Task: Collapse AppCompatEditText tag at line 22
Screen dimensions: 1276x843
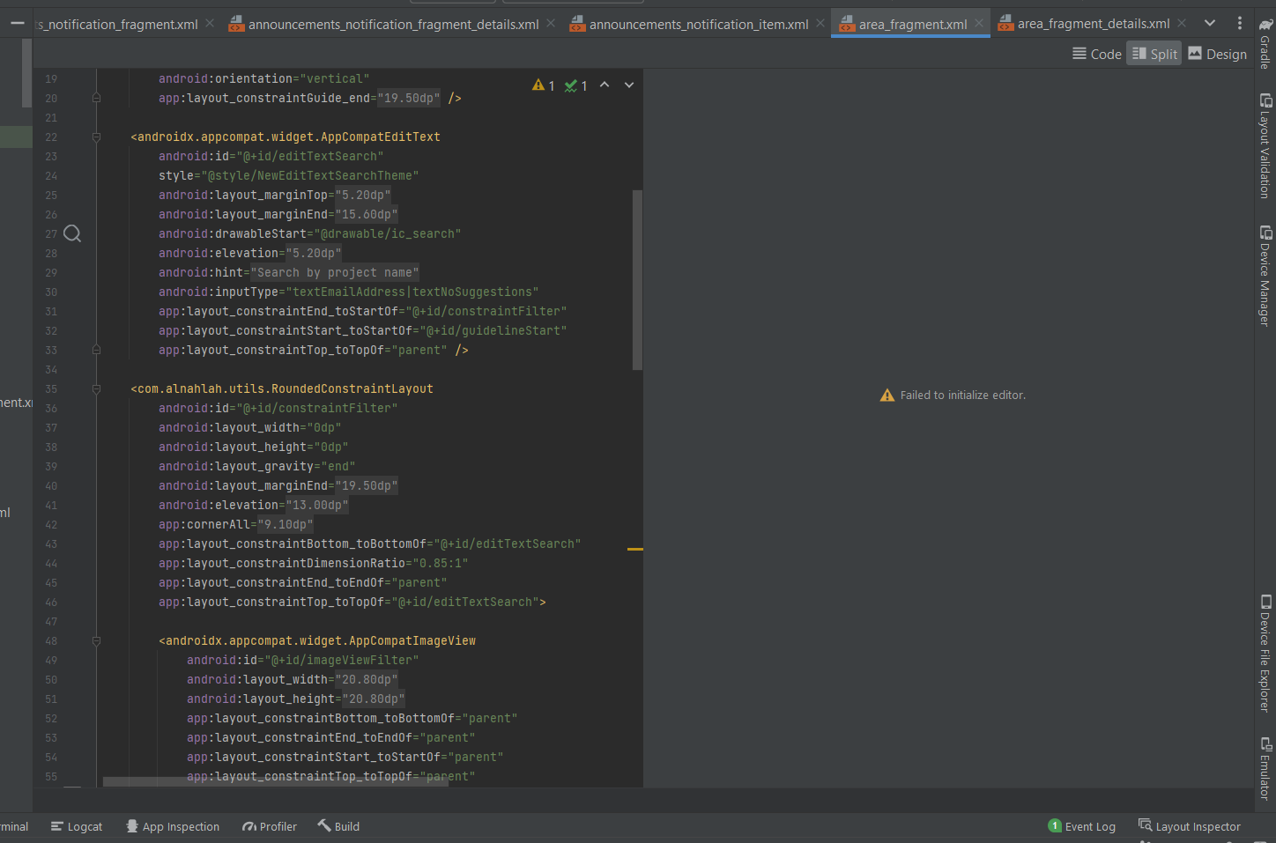Action: pos(96,137)
